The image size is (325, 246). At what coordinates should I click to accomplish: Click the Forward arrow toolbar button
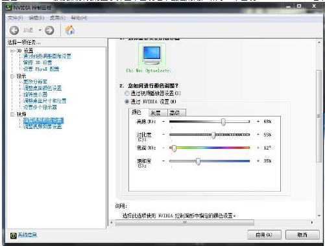(x=49, y=30)
